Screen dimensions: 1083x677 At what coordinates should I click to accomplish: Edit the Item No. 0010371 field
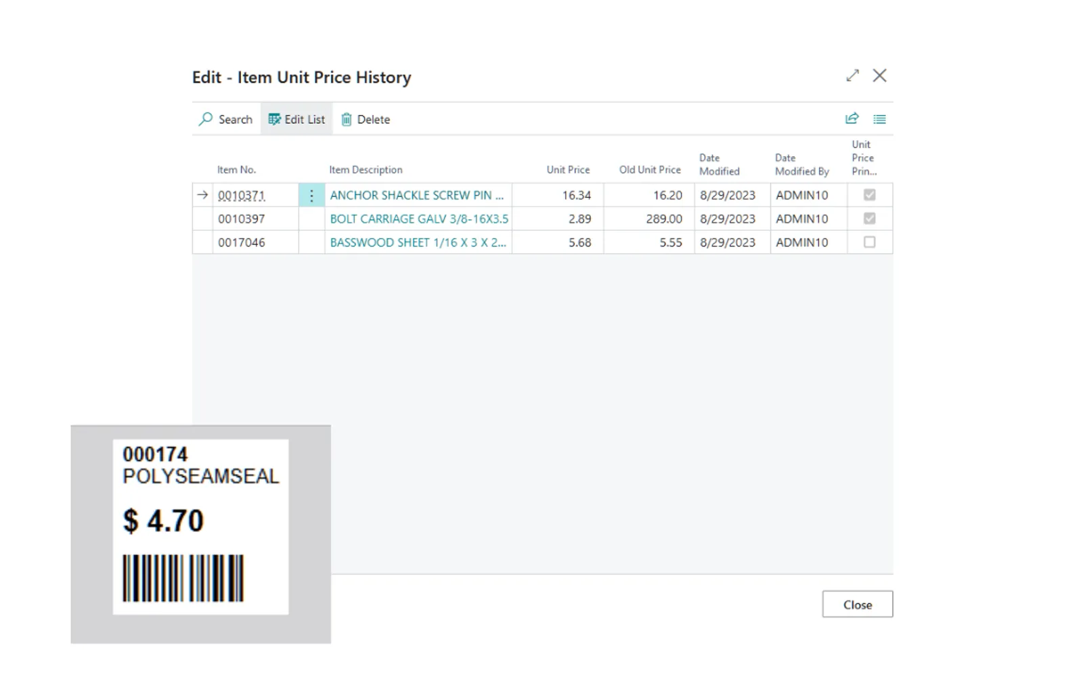pyautogui.click(x=255, y=196)
